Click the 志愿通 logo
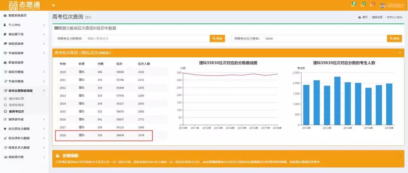 24,5
